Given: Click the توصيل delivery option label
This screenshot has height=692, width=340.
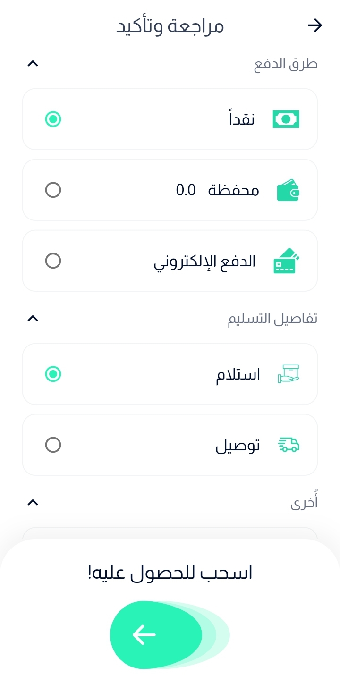Looking at the screenshot, I should [238, 446].
